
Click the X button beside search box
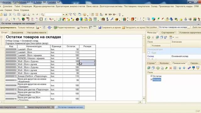click(67, 14)
